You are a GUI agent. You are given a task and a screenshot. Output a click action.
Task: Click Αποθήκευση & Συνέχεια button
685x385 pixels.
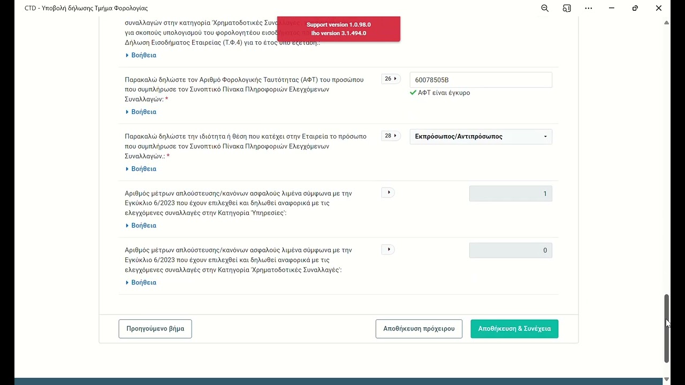point(514,329)
